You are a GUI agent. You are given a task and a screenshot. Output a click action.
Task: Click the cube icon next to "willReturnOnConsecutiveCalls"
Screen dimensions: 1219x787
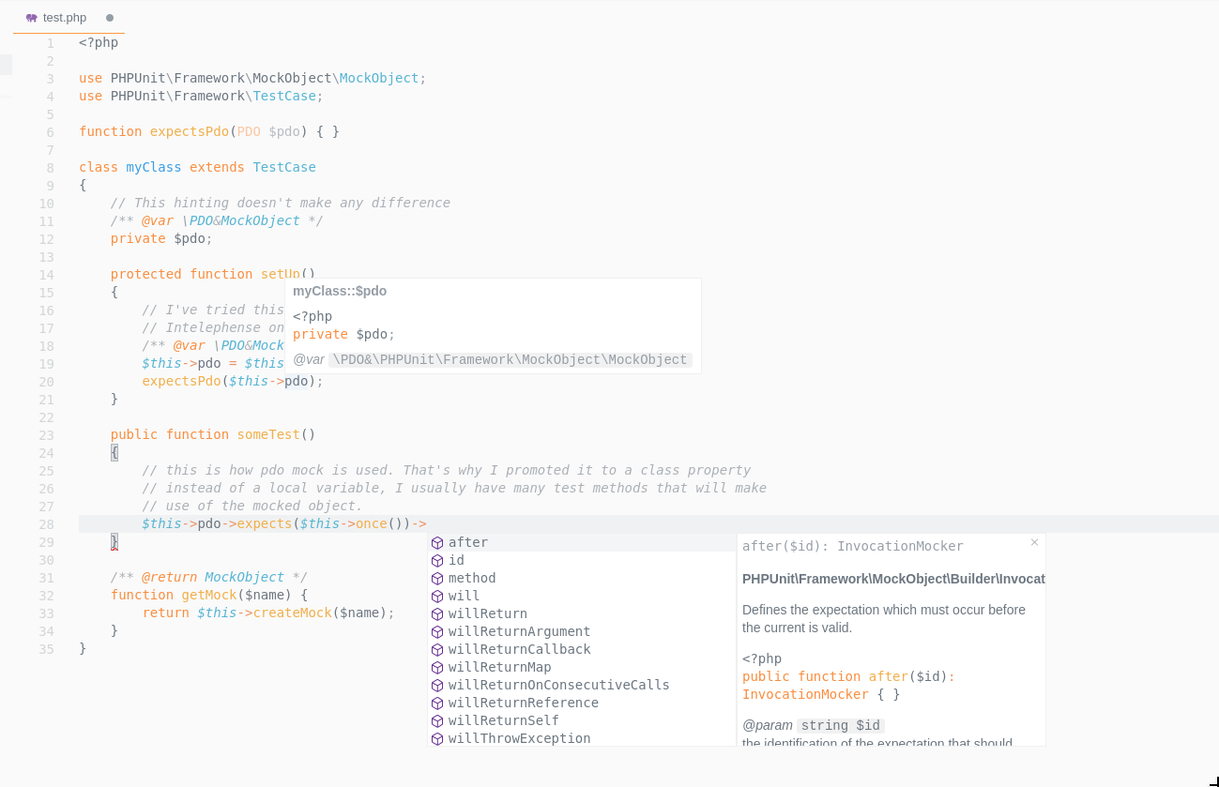point(437,685)
